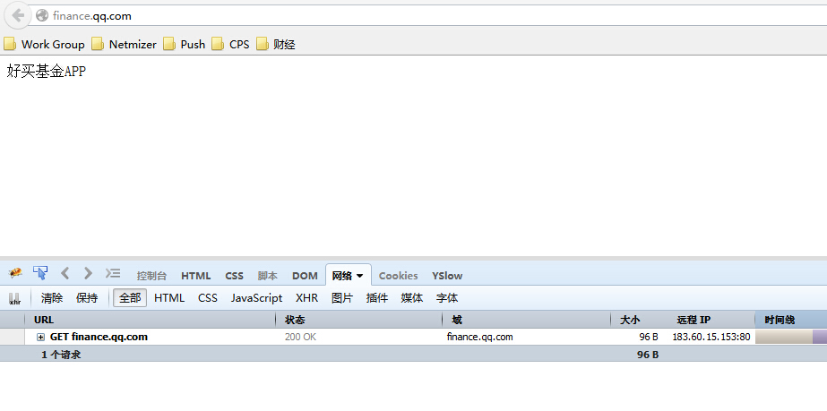827x411 pixels.
Task: Click the Firebug bug icon
Action: 15,273
